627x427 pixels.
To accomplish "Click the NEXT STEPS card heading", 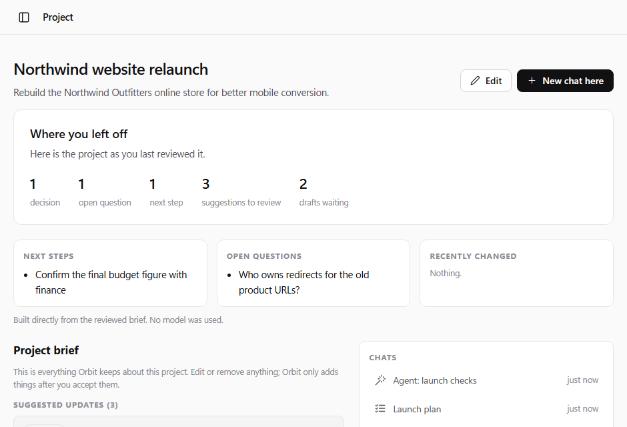I will pyautogui.click(x=49, y=256).
